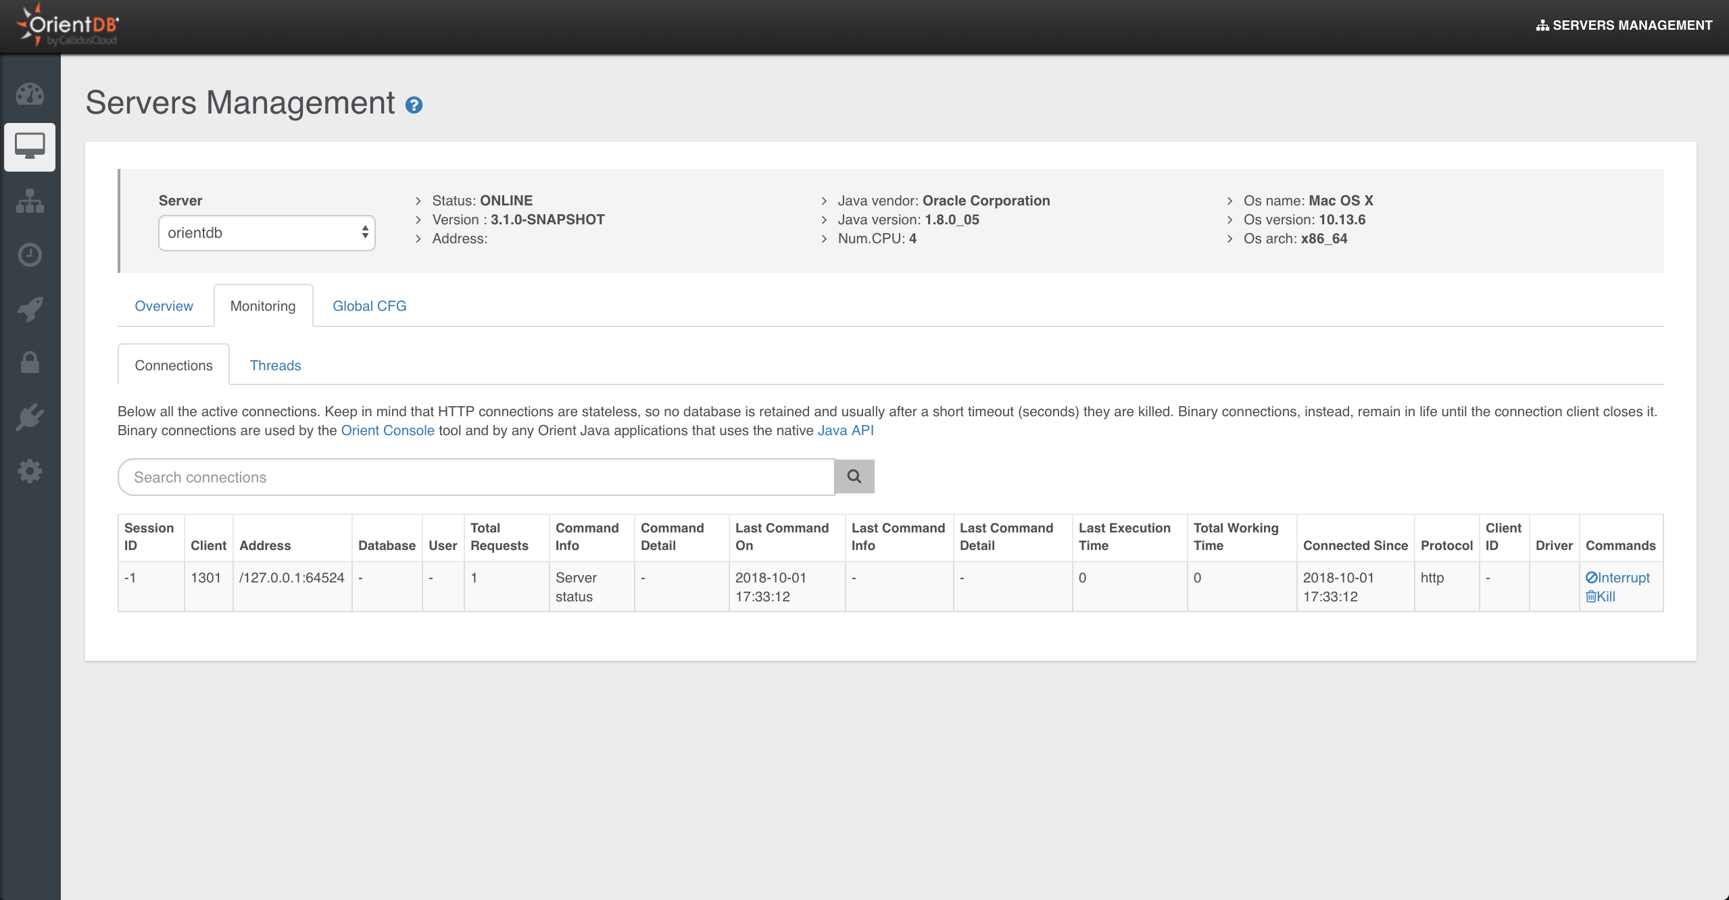The image size is (1729, 900).
Task: Open the plug plugins sidebar icon
Action: point(30,417)
